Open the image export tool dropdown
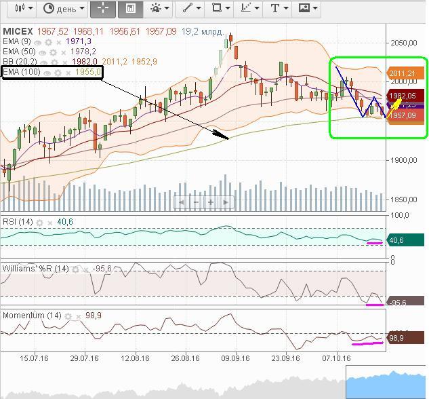Viewport: 429px width, 399px height. pos(315,8)
